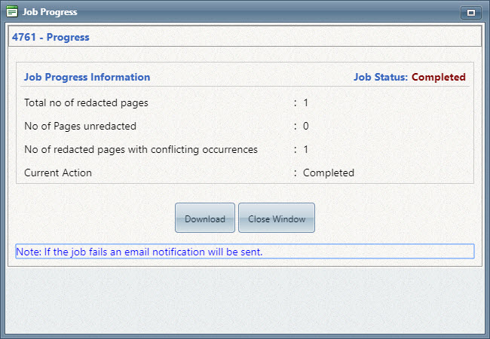The height and width of the screenshot is (339, 490).
Task: Click the Current Action Completed value
Action: tap(329, 173)
